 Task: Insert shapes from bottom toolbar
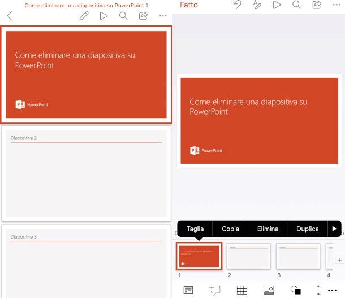coord(295,290)
